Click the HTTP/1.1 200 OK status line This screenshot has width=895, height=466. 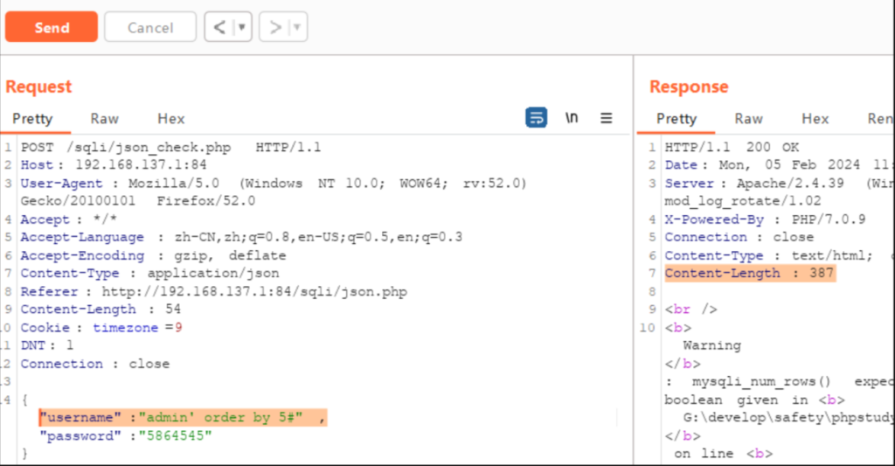click(732, 148)
